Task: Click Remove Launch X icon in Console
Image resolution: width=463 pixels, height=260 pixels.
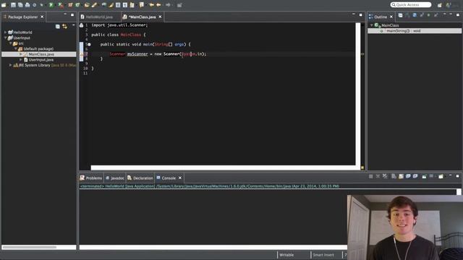Action: click(378, 176)
